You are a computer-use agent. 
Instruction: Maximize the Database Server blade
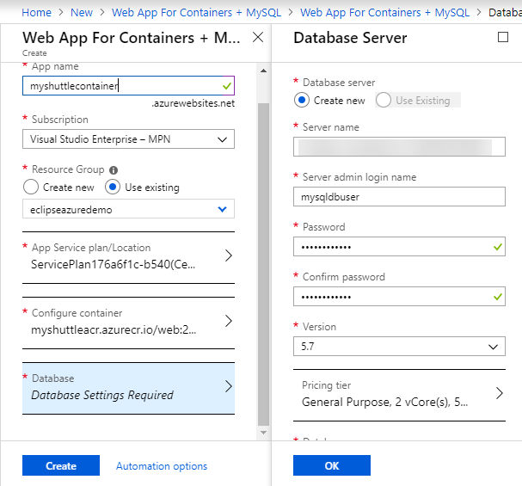pyautogui.click(x=503, y=37)
